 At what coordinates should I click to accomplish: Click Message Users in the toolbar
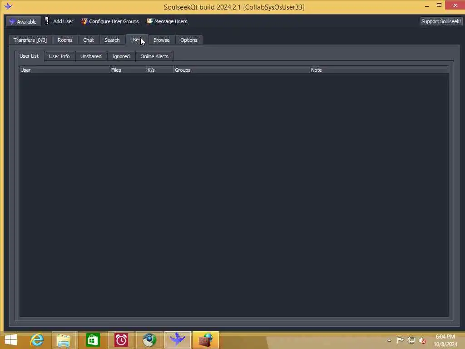(x=167, y=21)
